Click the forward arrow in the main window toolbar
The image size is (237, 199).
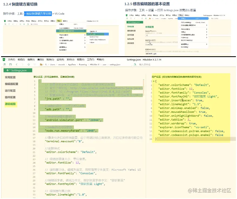coord(22,65)
